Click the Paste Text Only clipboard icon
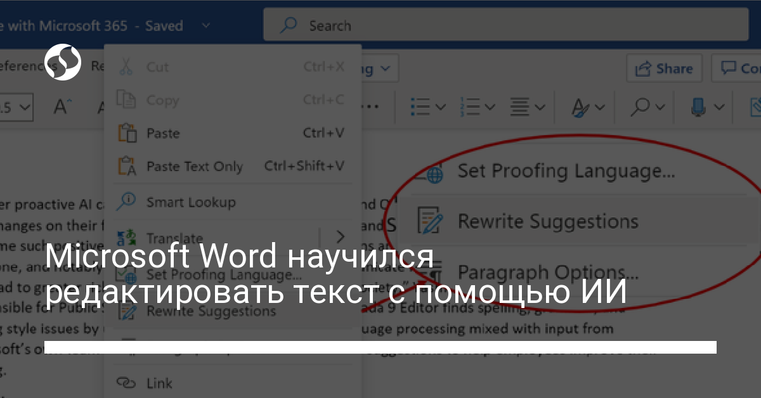Screen dimensions: 761x398 click(x=127, y=166)
